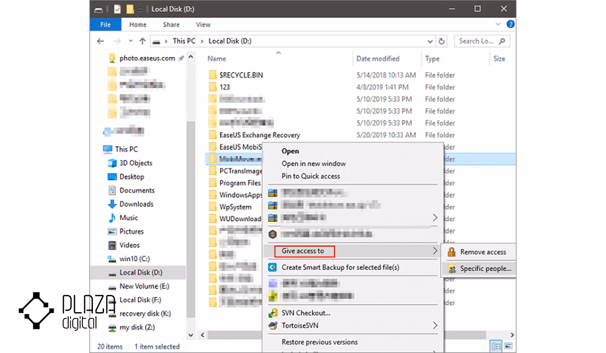Viewport: 606px width, 353px height.
Task: Click the New folder icon in title bar
Action: (130, 9)
